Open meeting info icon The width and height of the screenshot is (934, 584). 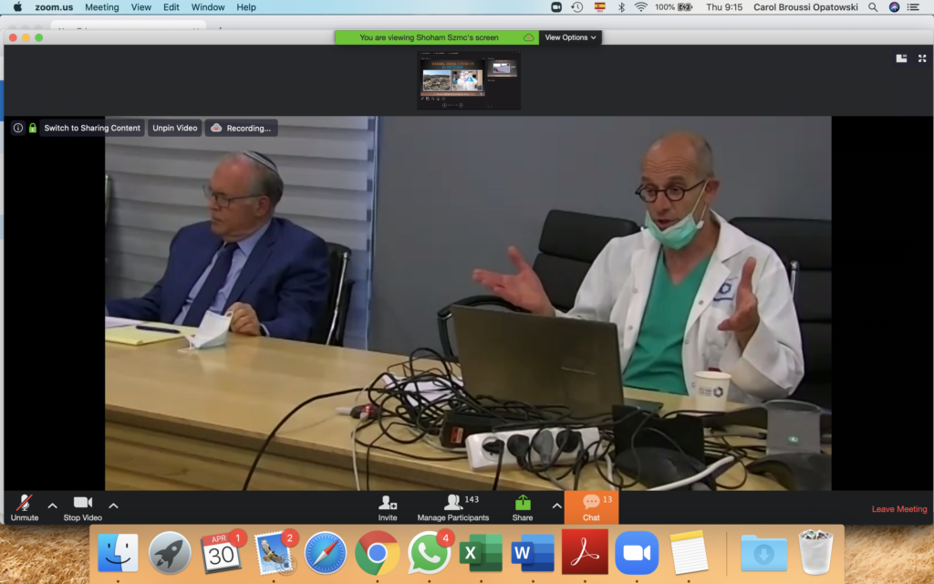click(x=18, y=128)
